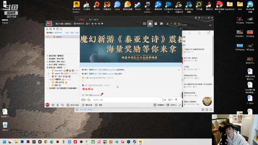Image resolution: width=258 pixels, height=145 pixels.
Task: Click the calendar/board icon in sidebar toolbar
Action: pyautogui.click(x=57, y=29)
